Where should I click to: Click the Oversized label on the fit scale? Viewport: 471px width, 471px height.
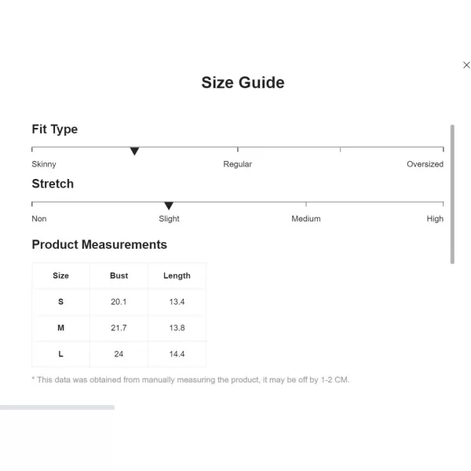pyautogui.click(x=425, y=164)
